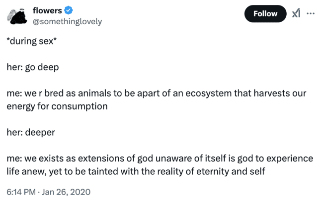Image resolution: width=323 pixels, height=205 pixels.
Task: Open the flowers display name link
Action: click(47, 10)
